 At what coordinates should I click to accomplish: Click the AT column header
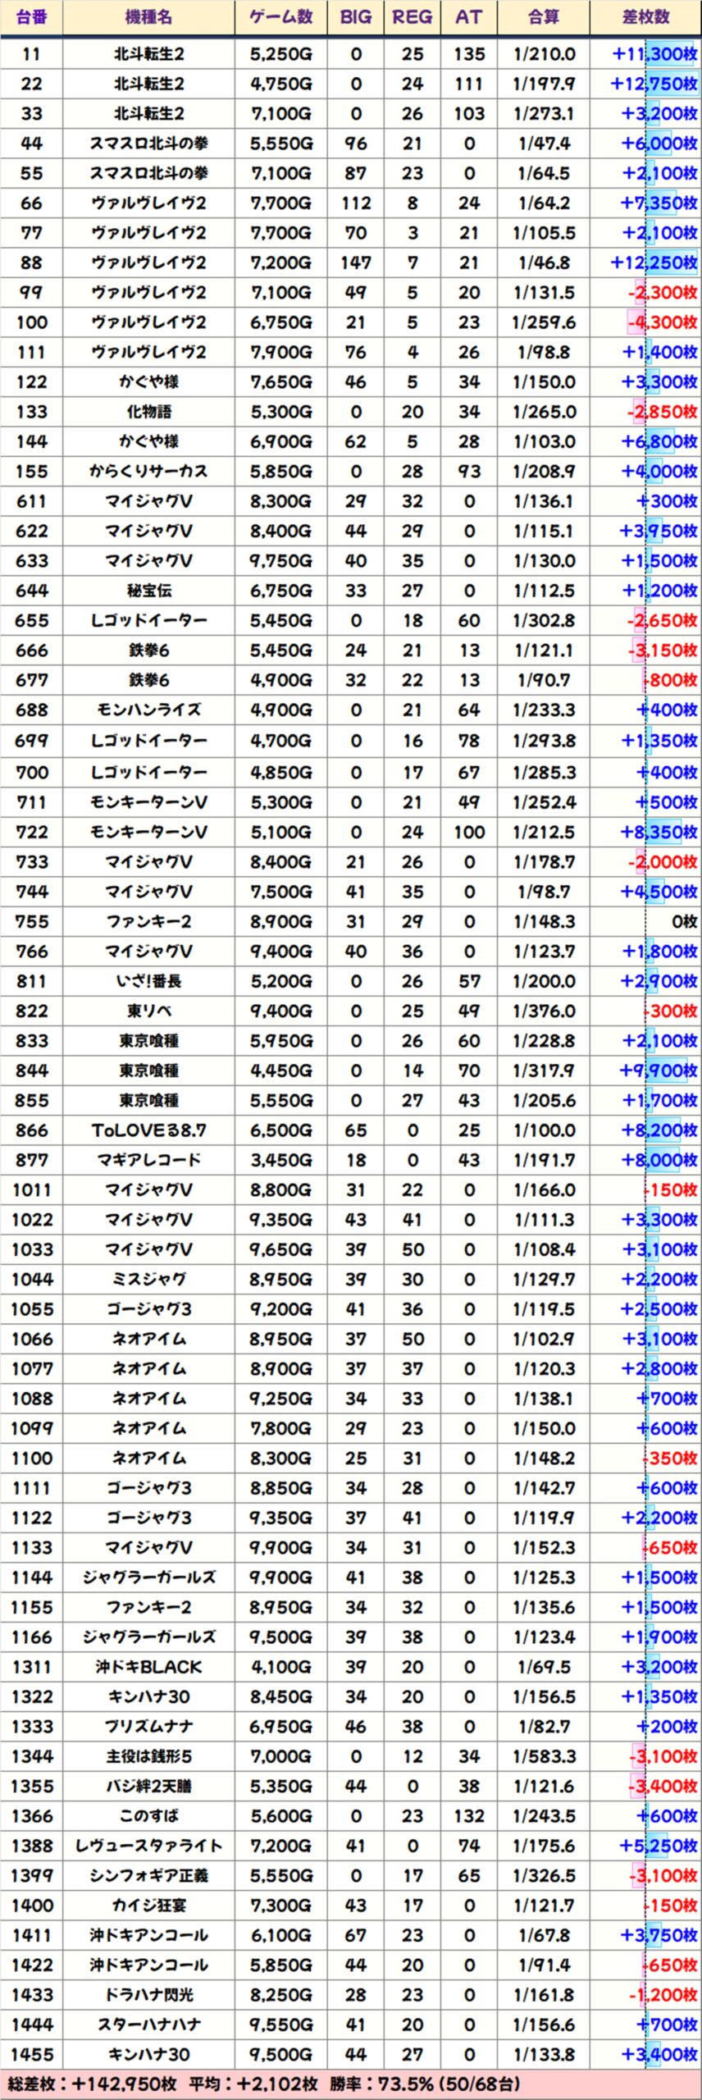coord(468,17)
